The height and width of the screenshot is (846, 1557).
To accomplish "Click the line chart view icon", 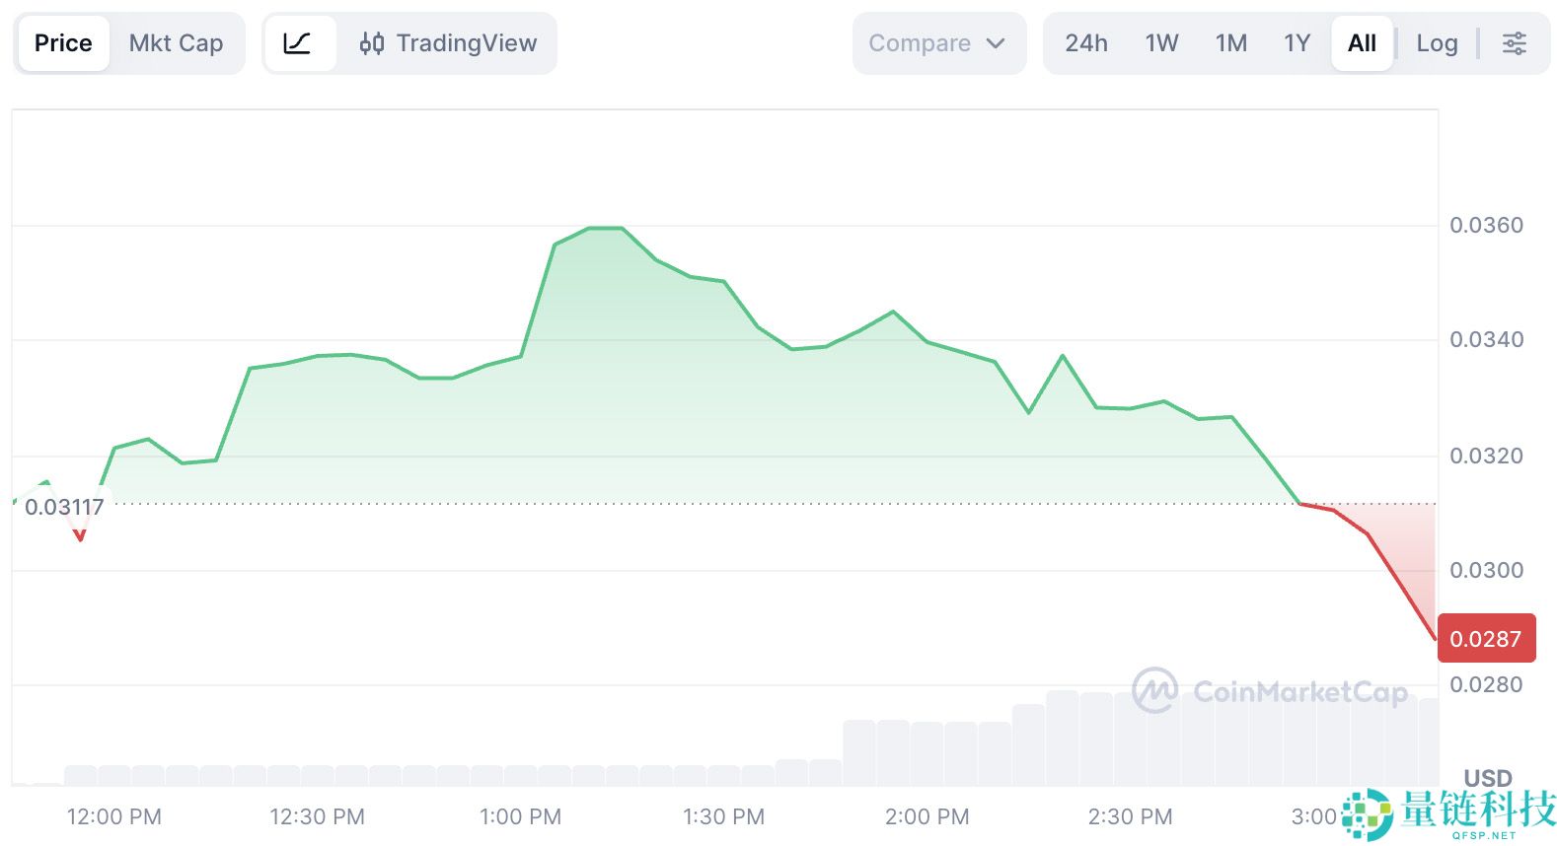I will pyautogui.click(x=297, y=43).
